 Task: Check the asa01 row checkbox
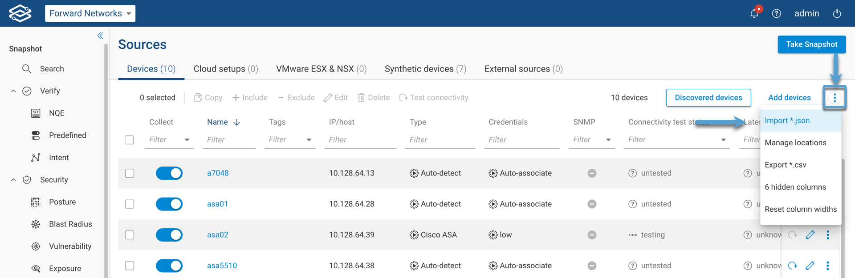click(130, 204)
